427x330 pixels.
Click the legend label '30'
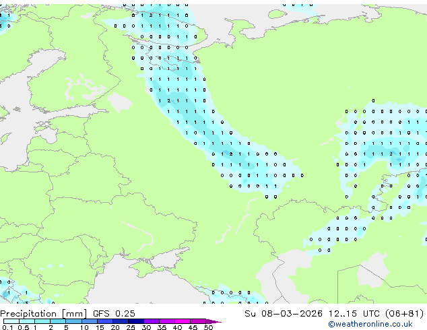tap(146, 327)
